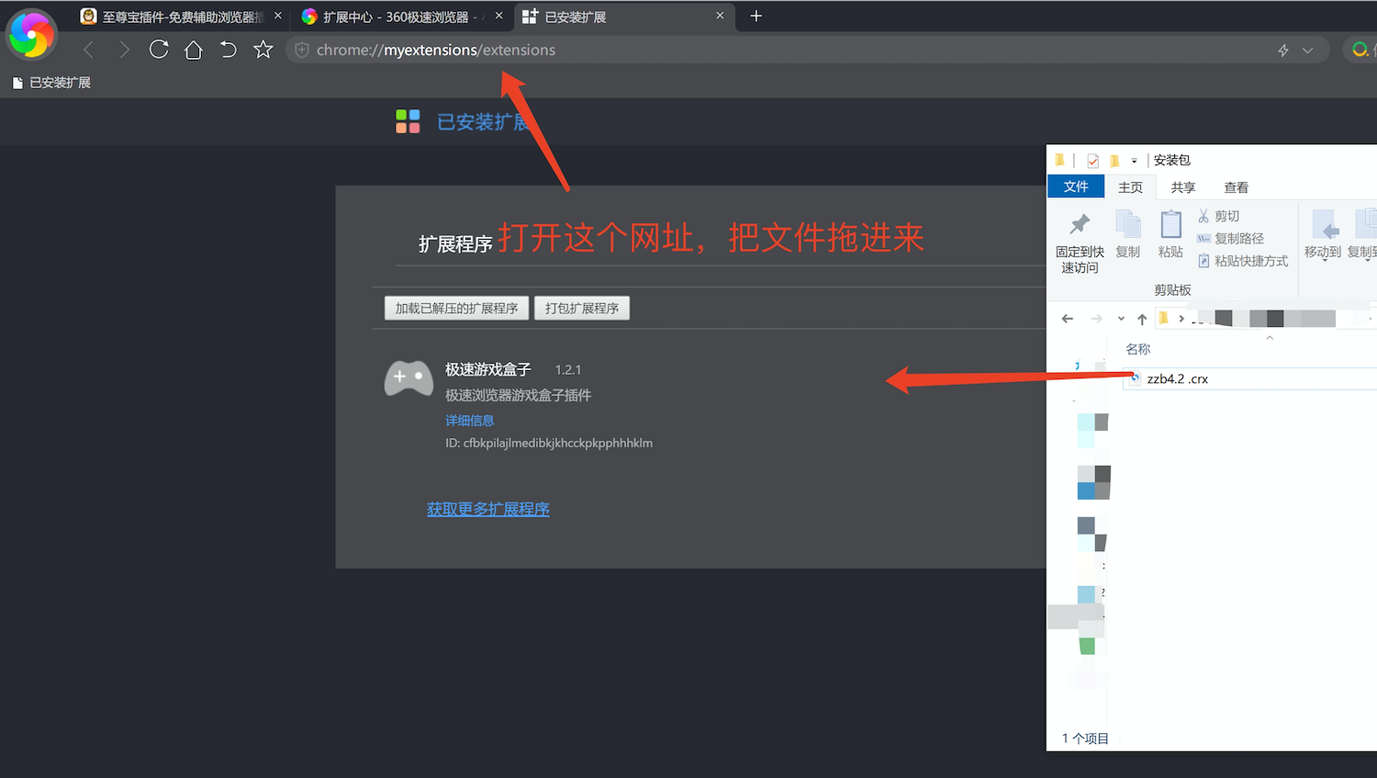Click 加载已解压的扩展程序 button

[456, 308]
